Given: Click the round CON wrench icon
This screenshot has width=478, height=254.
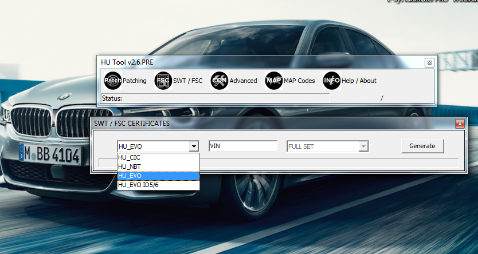Looking at the screenshot, I should tap(219, 81).
